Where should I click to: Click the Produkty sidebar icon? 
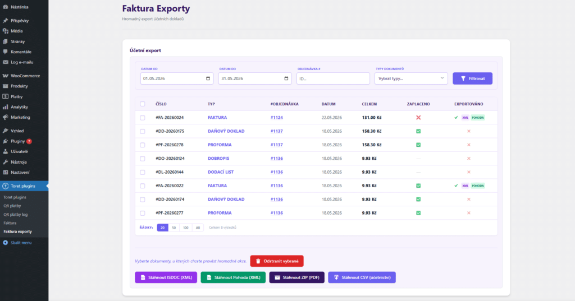pyautogui.click(x=6, y=86)
